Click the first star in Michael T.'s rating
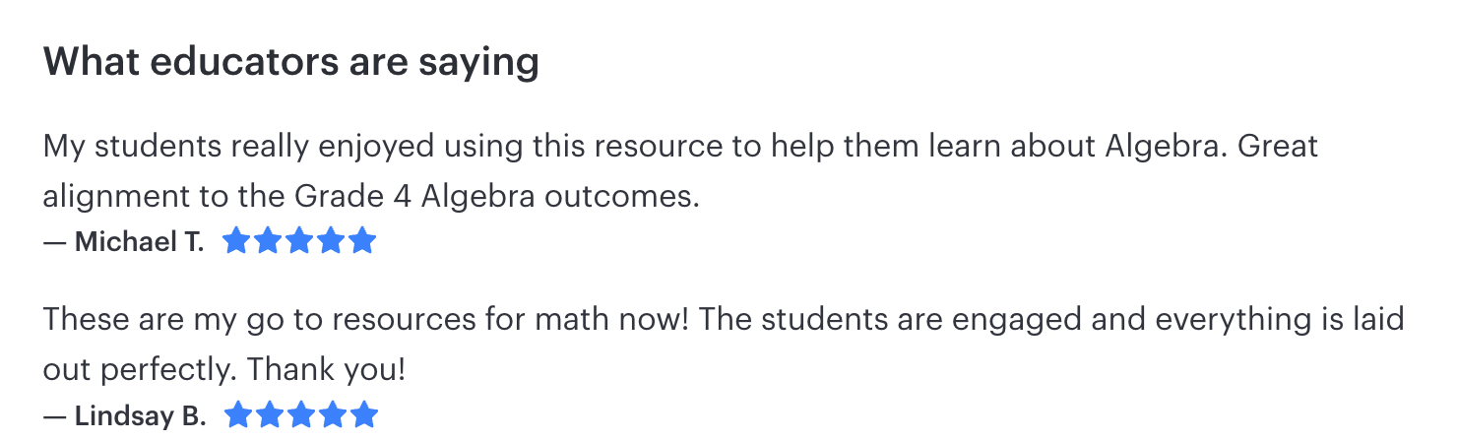The image size is (1457, 441). 236,241
